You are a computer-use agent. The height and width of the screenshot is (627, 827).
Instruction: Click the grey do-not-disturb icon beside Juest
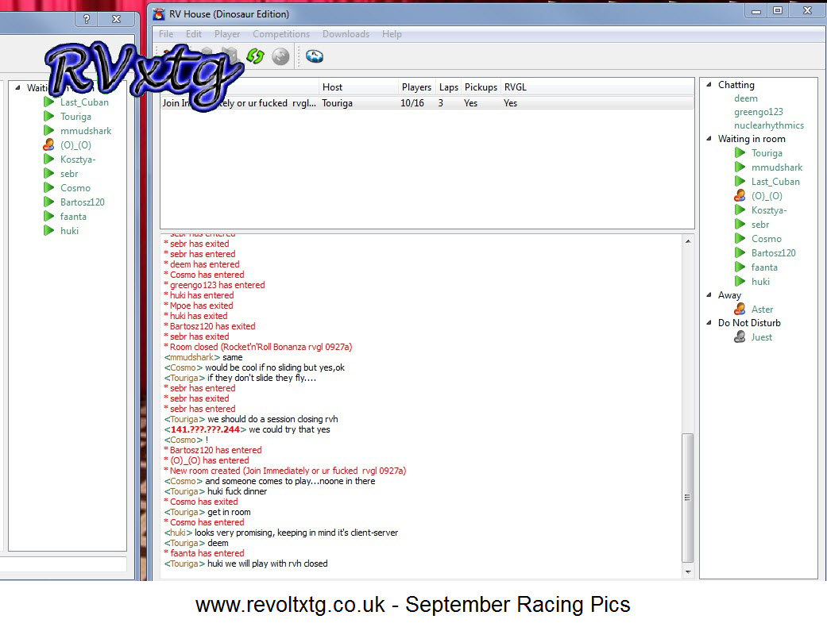click(740, 337)
